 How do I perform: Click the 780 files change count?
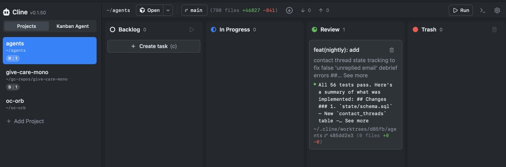point(226,10)
